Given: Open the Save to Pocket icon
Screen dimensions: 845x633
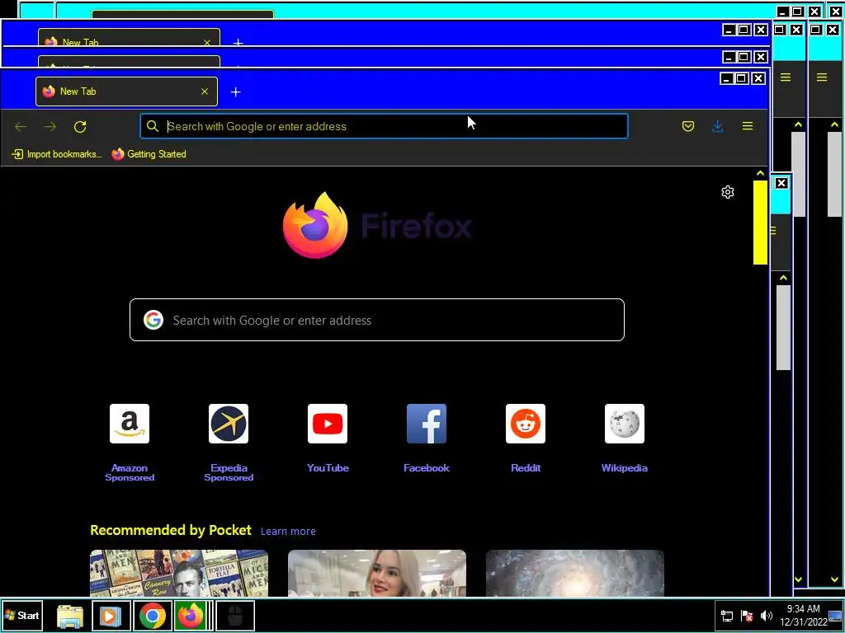Looking at the screenshot, I should point(688,126).
